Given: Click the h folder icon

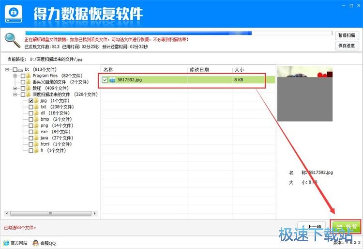Looking at the screenshot, I should click(x=36, y=151).
